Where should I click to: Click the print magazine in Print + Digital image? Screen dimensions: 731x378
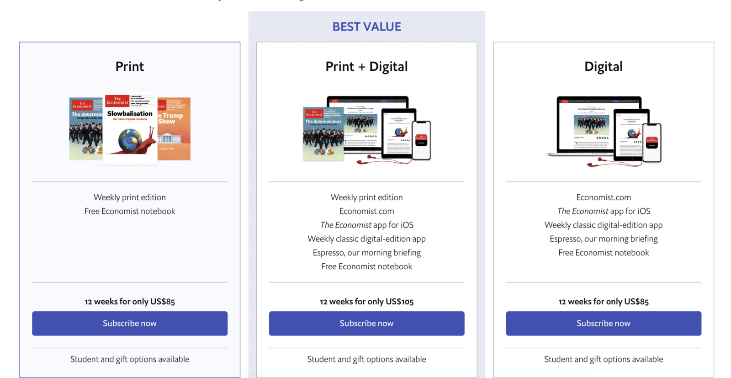tap(323, 133)
